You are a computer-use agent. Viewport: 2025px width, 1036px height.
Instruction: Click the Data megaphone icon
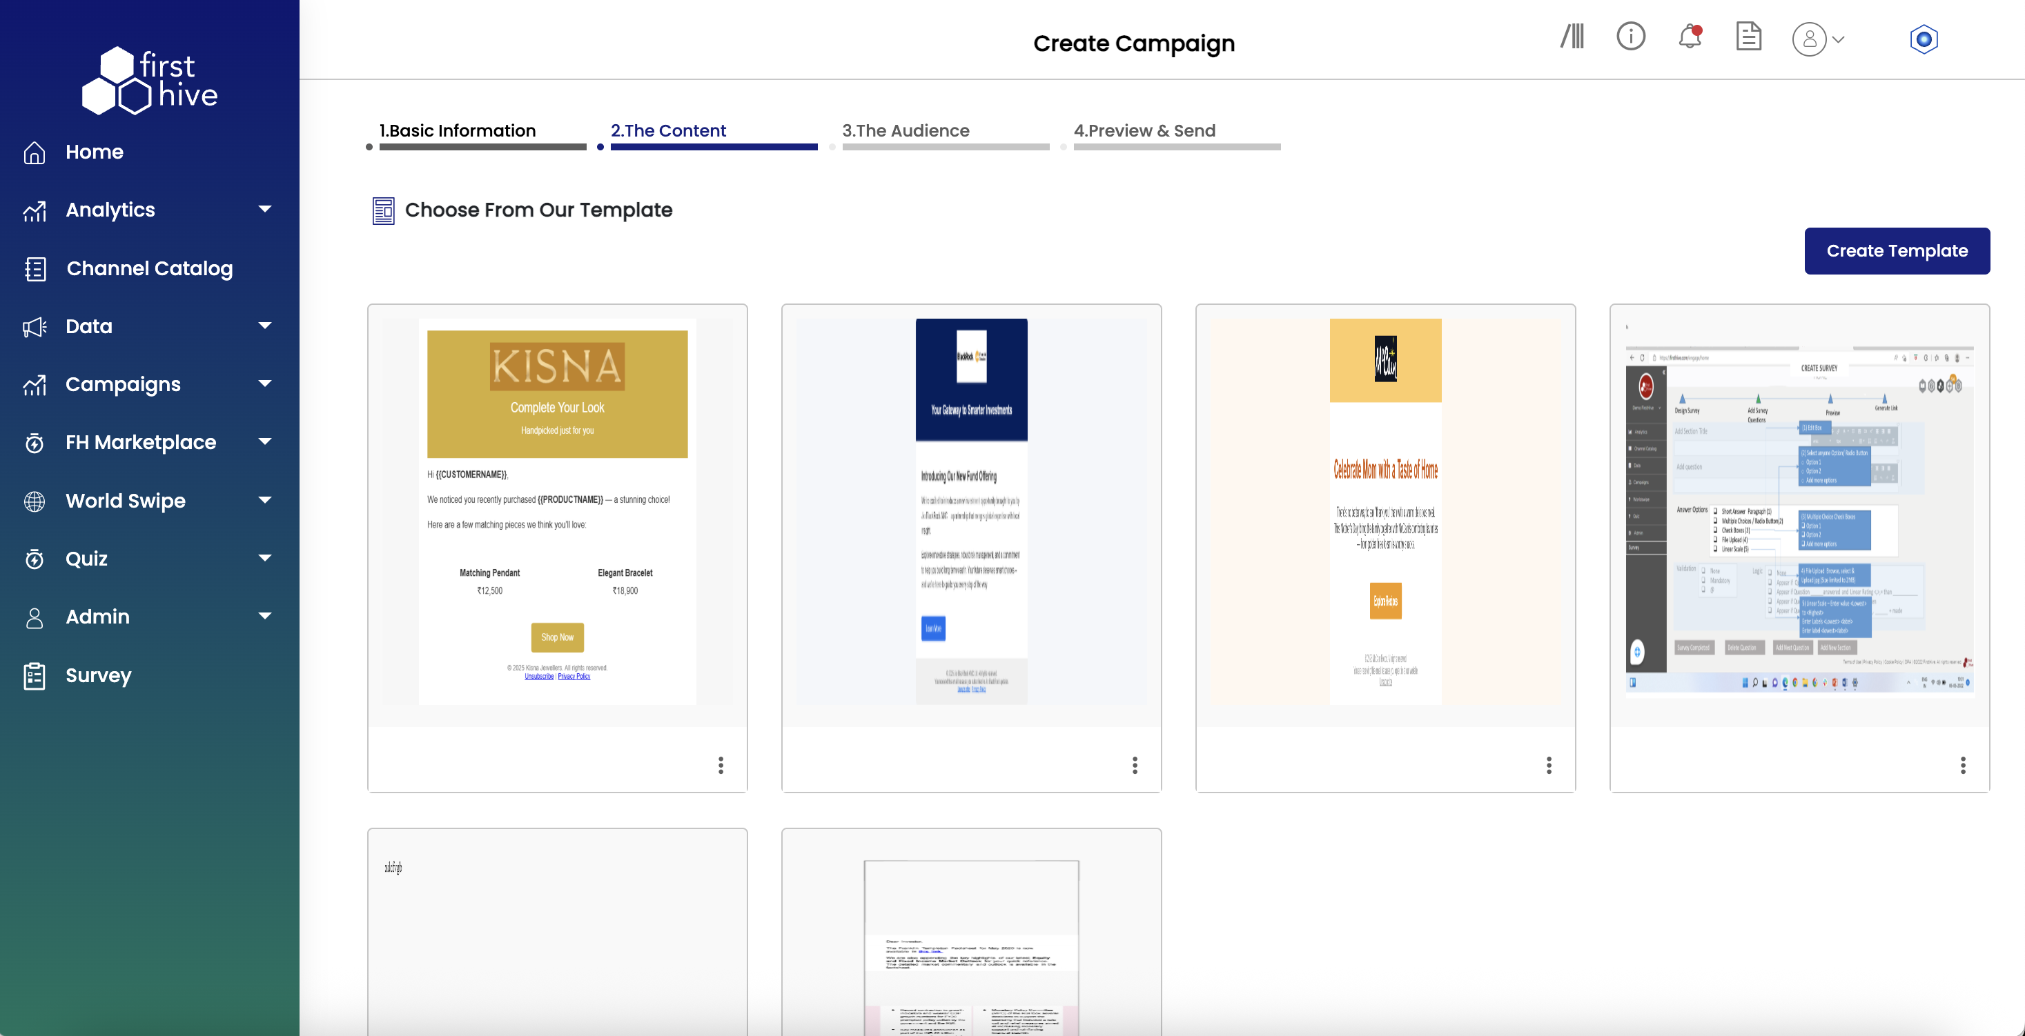pos(35,327)
